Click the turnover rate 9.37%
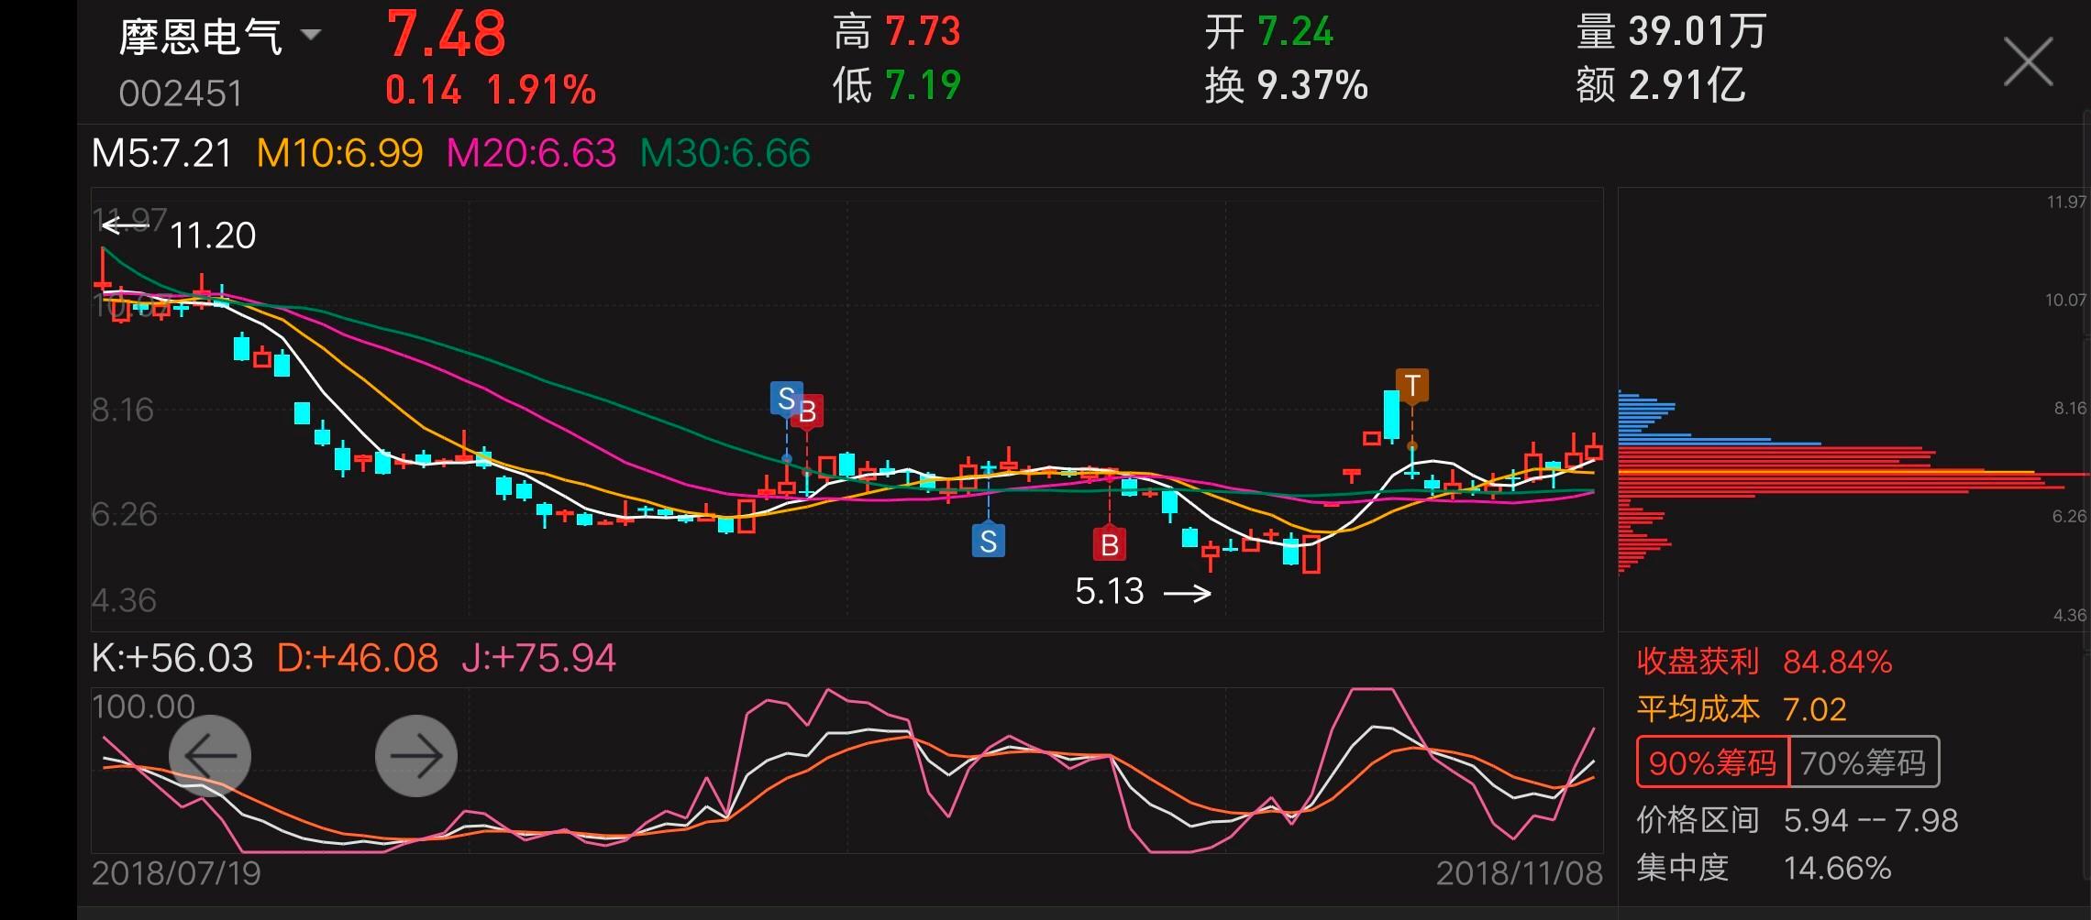2091x920 pixels. (1312, 85)
